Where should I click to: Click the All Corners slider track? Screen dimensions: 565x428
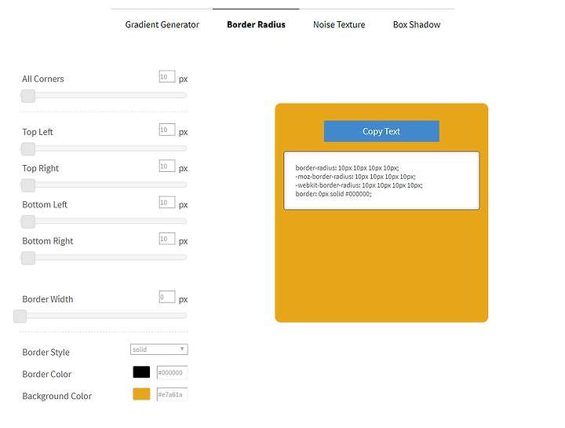(104, 96)
